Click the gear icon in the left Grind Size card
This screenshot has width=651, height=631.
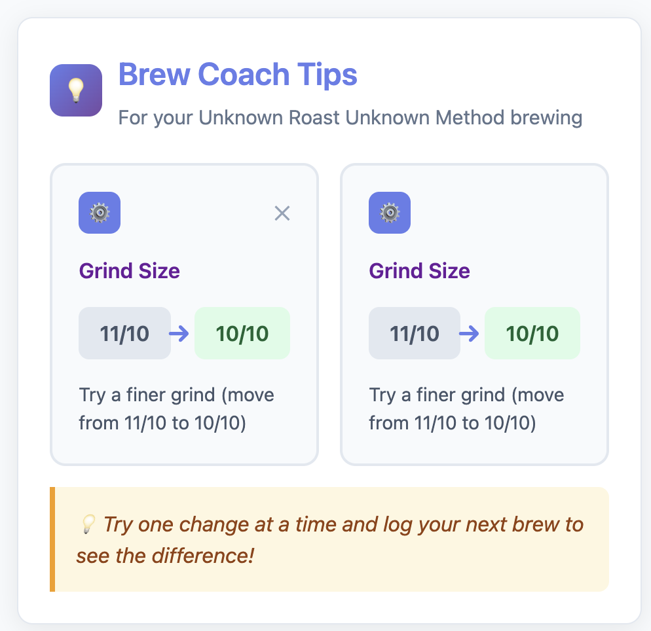(100, 213)
